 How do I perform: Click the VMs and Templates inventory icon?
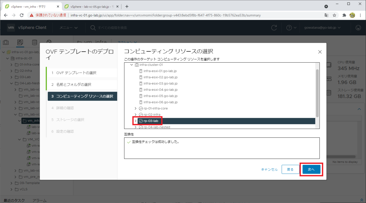[20, 42]
